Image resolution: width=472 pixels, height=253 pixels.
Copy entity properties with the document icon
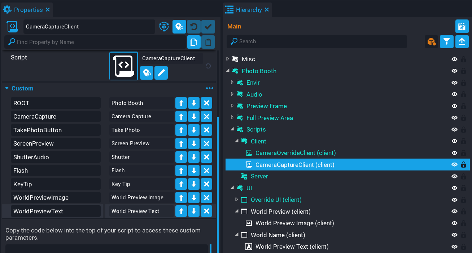coord(194,42)
